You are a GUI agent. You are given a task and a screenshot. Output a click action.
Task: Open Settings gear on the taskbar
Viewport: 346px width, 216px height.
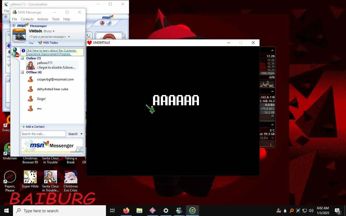click(166, 211)
